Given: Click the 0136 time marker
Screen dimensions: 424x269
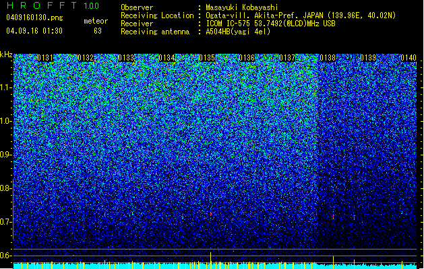Looking at the screenshot, I should coord(247,58).
